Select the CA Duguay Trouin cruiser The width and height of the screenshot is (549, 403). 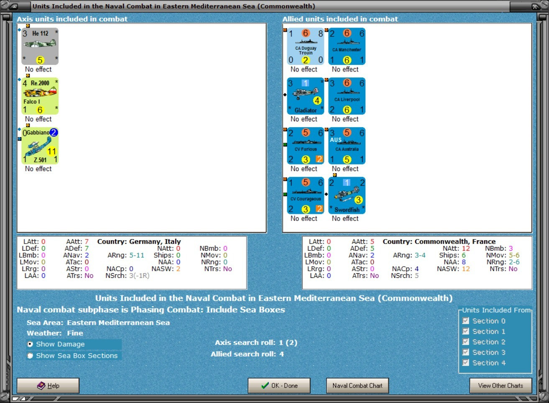click(306, 46)
